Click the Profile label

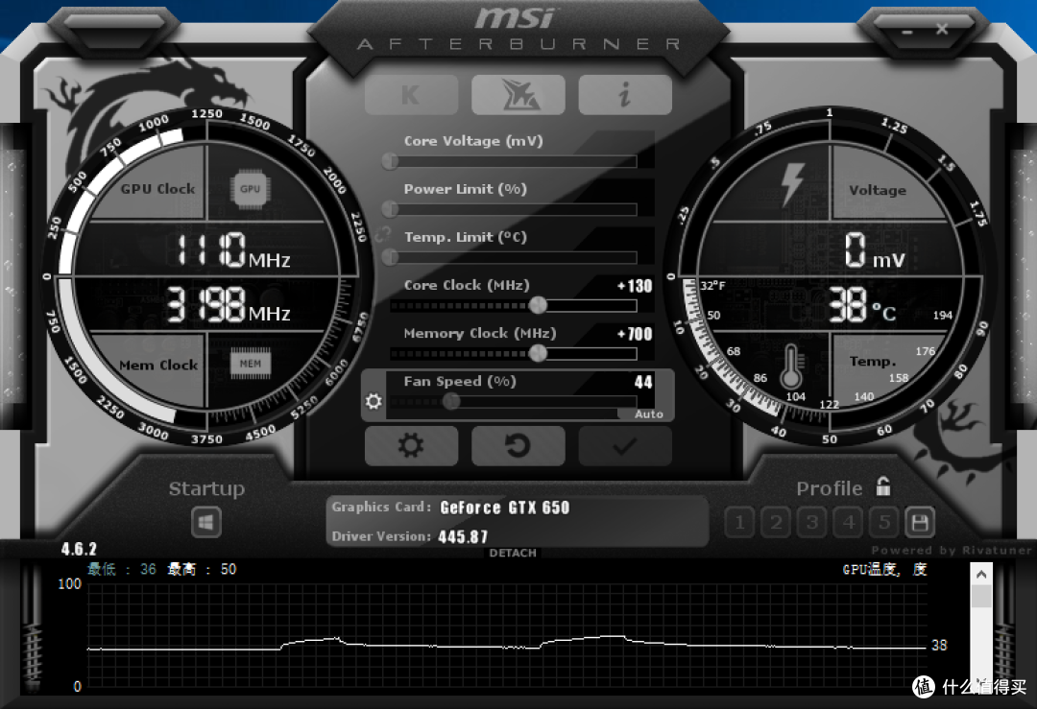(830, 488)
